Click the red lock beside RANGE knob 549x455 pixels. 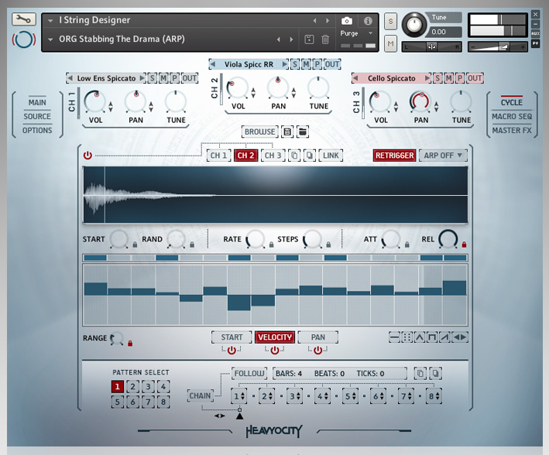pyautogui.click(x=130, y=343)
